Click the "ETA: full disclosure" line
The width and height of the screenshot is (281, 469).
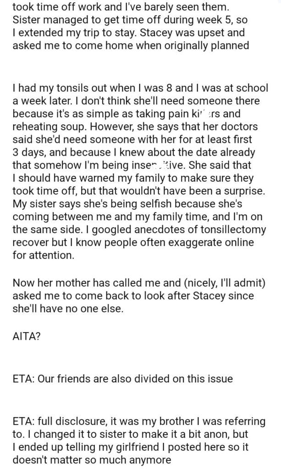click(138, 421)
